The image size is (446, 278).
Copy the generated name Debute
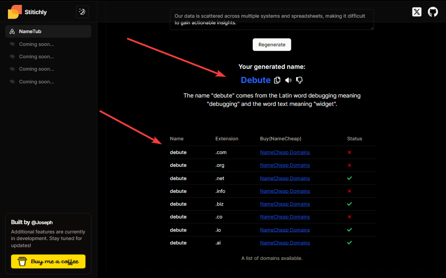pos(277,80)
